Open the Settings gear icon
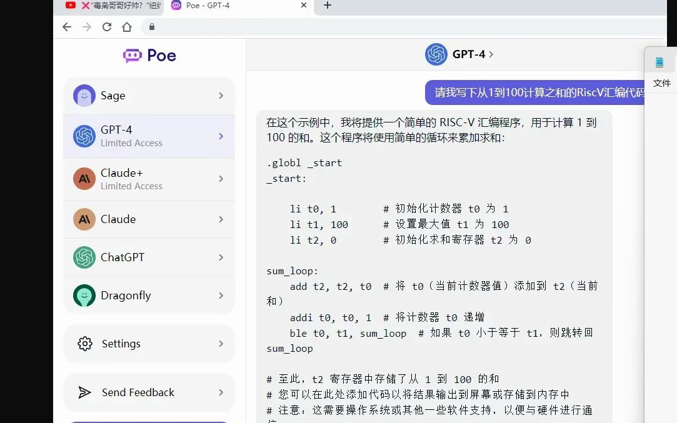Image resolution: width=677 pixels, height=423 pixels. pyautogui.click(x=84, y=343)
